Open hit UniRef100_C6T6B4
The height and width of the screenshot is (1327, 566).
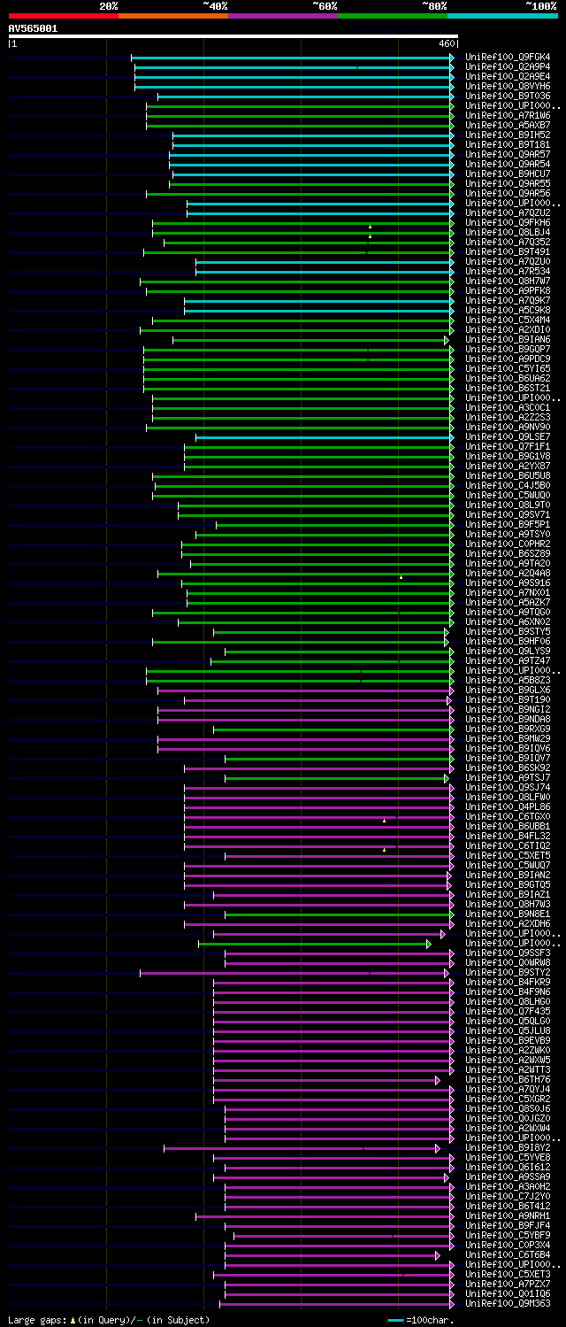[508, 1255]
